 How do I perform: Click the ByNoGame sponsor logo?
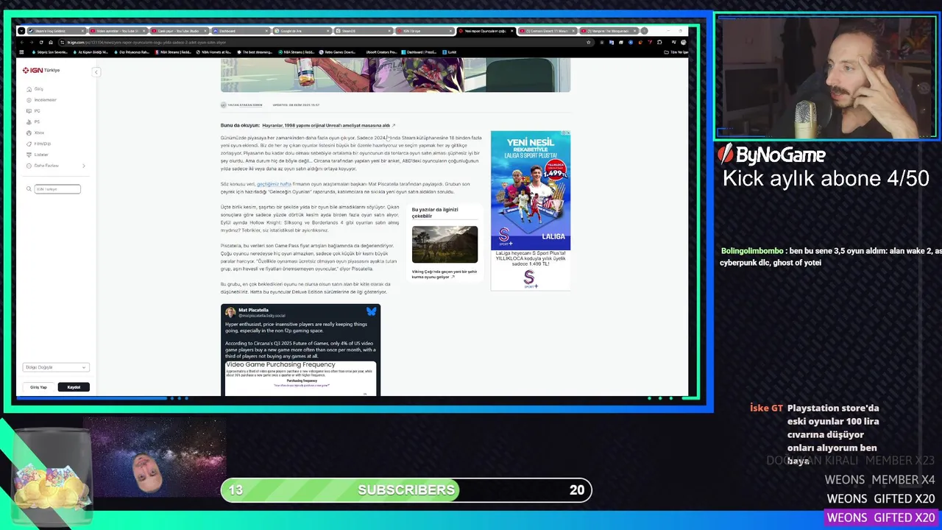point(771,155)
